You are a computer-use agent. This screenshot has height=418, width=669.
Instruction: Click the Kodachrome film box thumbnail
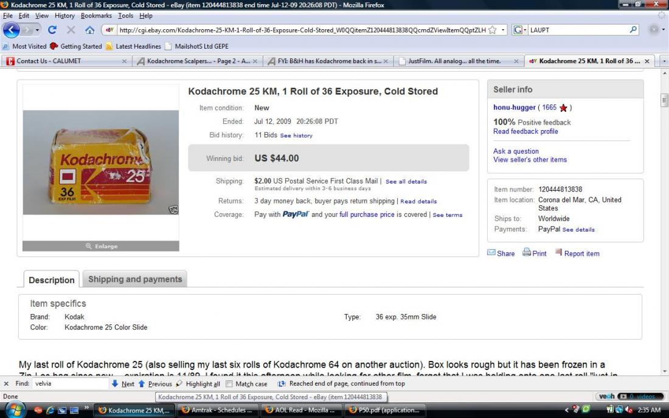(x=101, y=162)
